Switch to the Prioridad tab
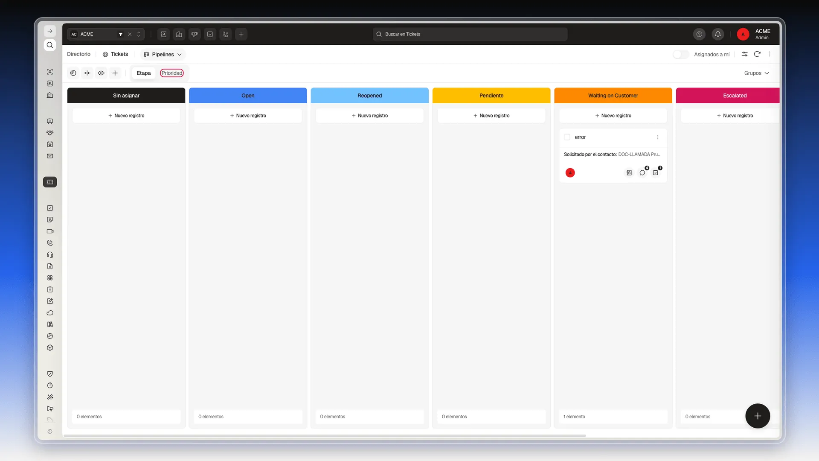The height and width of the screenshot is (461, 819). (x=172, y=73)
